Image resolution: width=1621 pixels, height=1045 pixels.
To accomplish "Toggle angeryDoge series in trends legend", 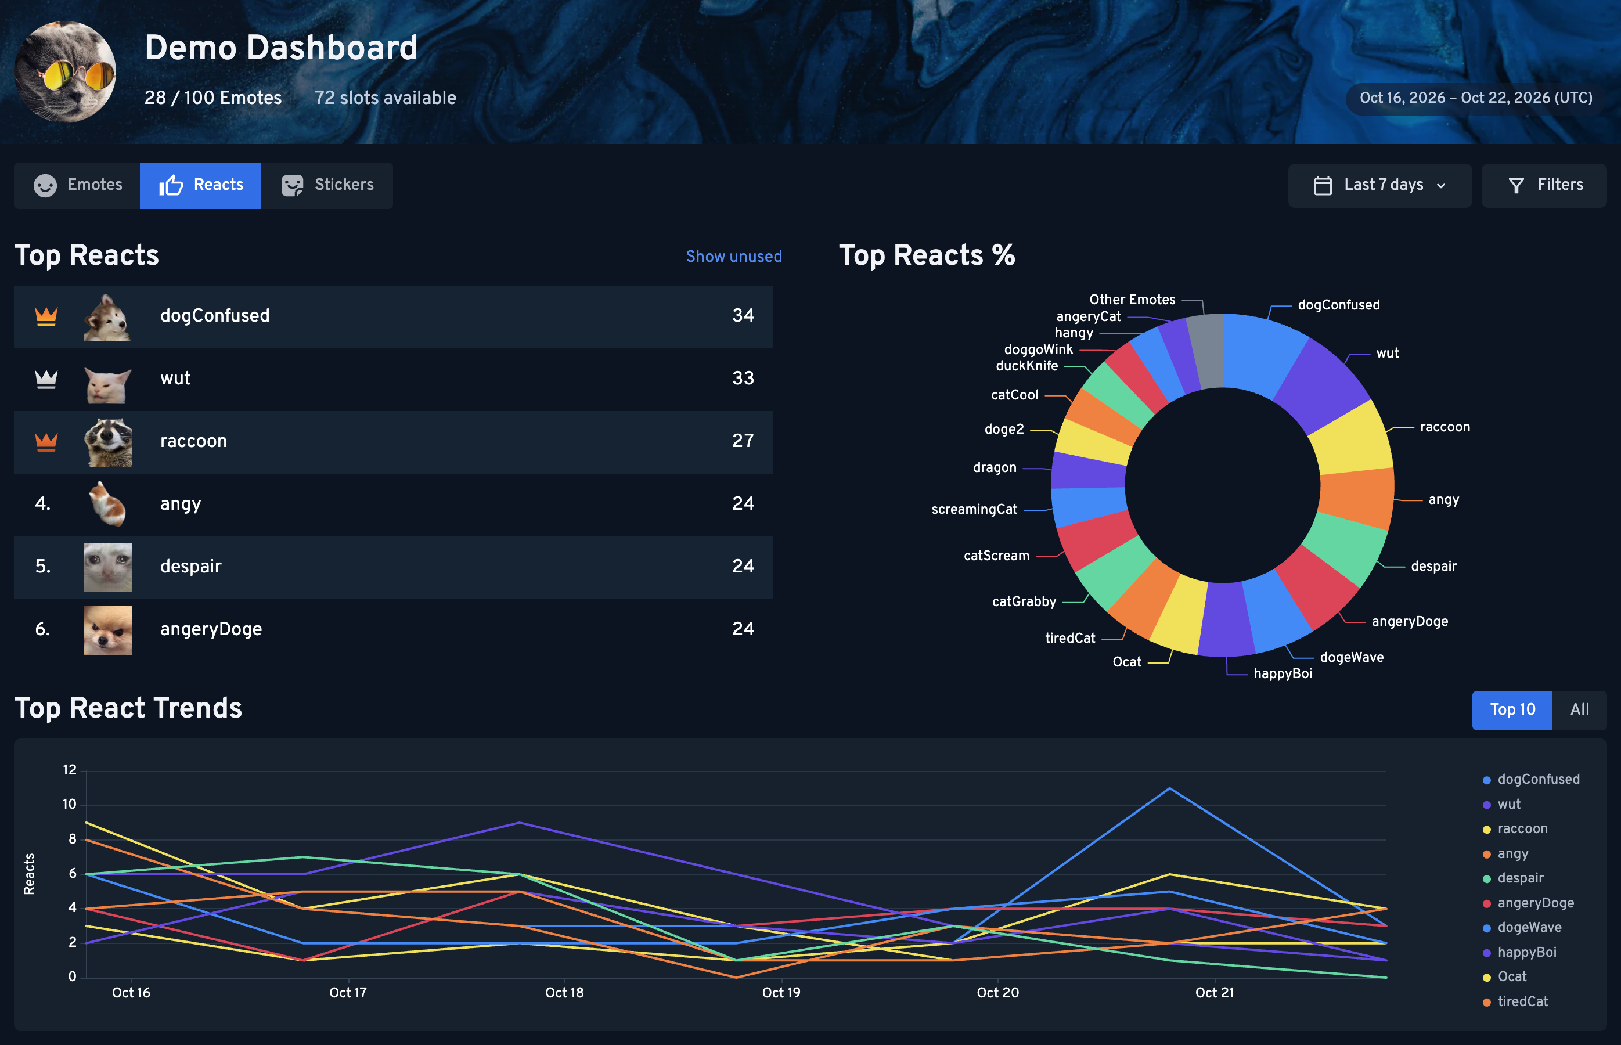I will click(1528, 903).
